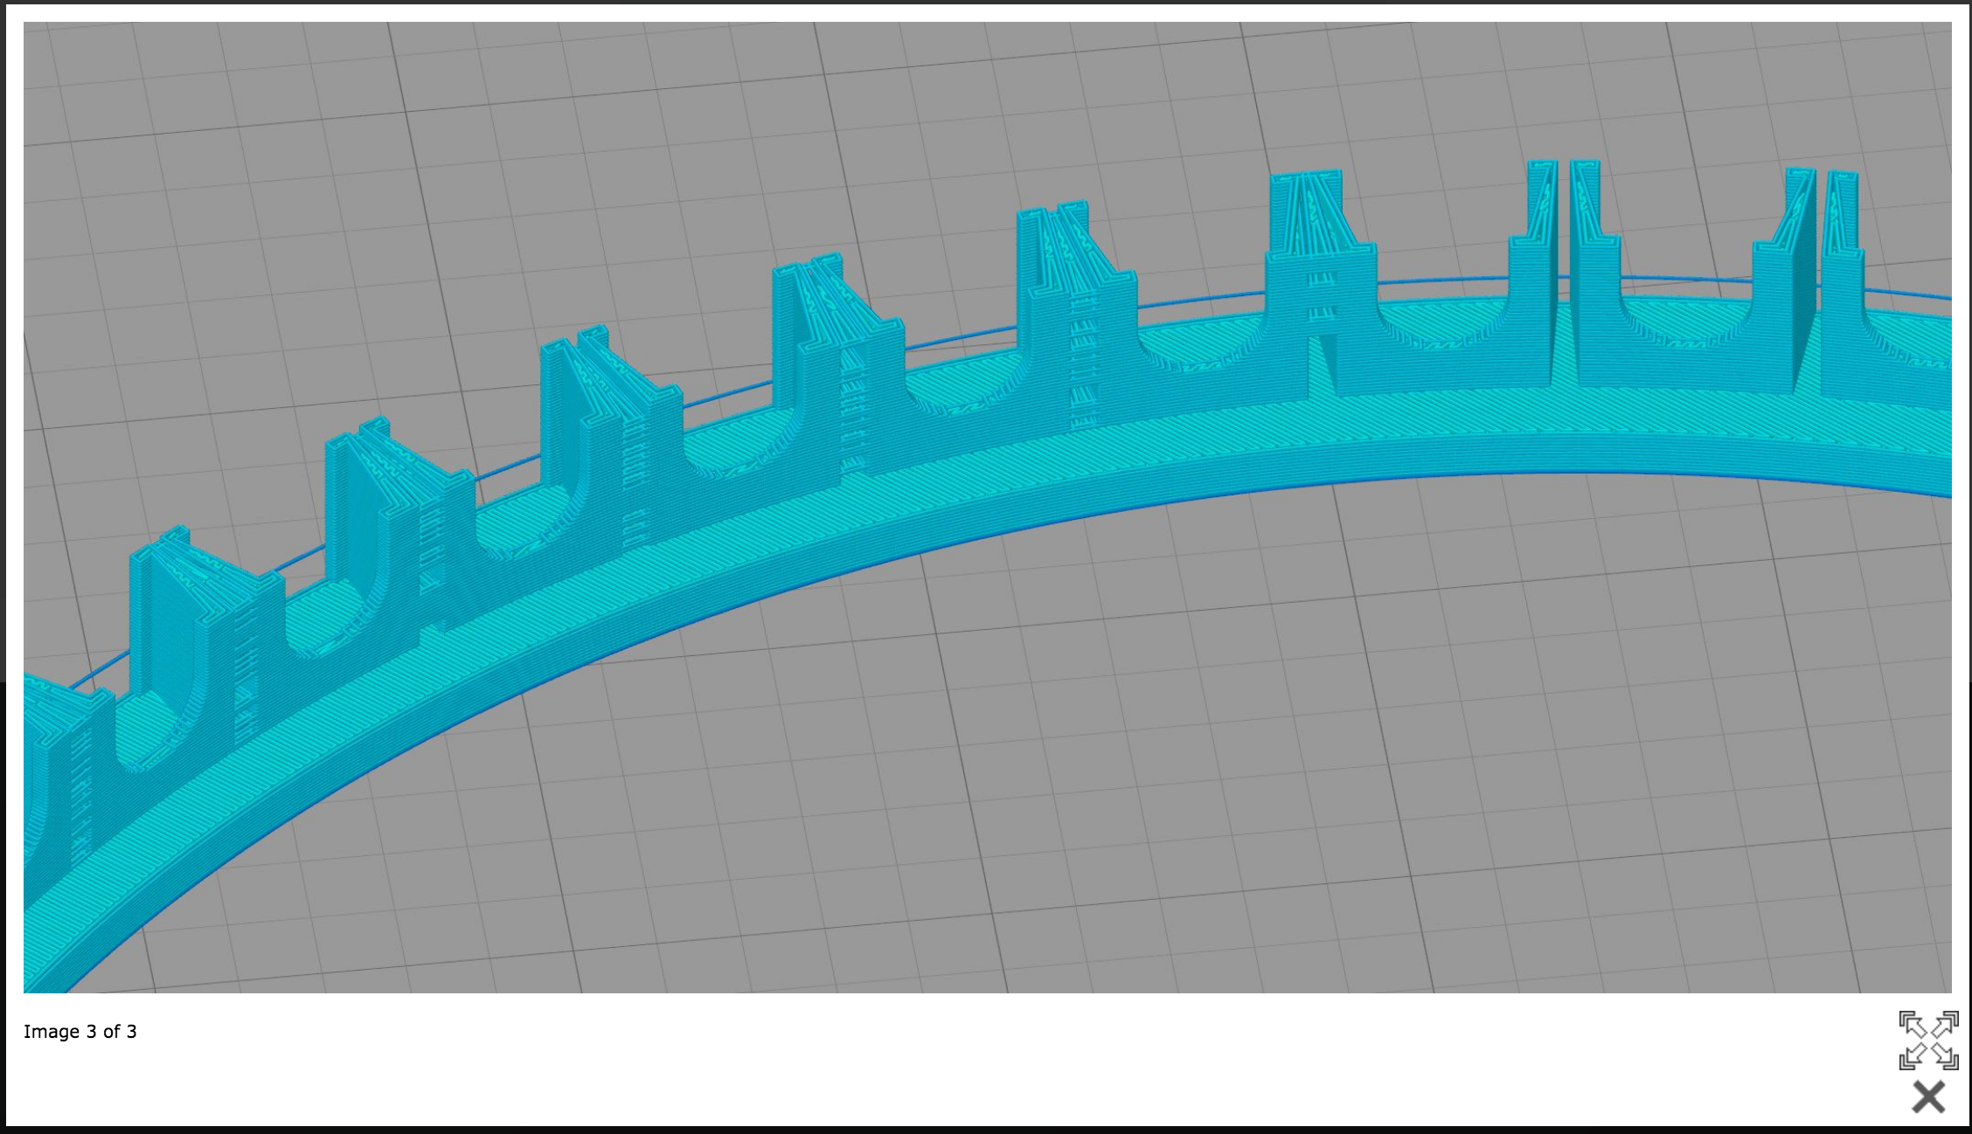
Task: Click the lower-left arrow of expand icon
Action: click(1913, 1056)
